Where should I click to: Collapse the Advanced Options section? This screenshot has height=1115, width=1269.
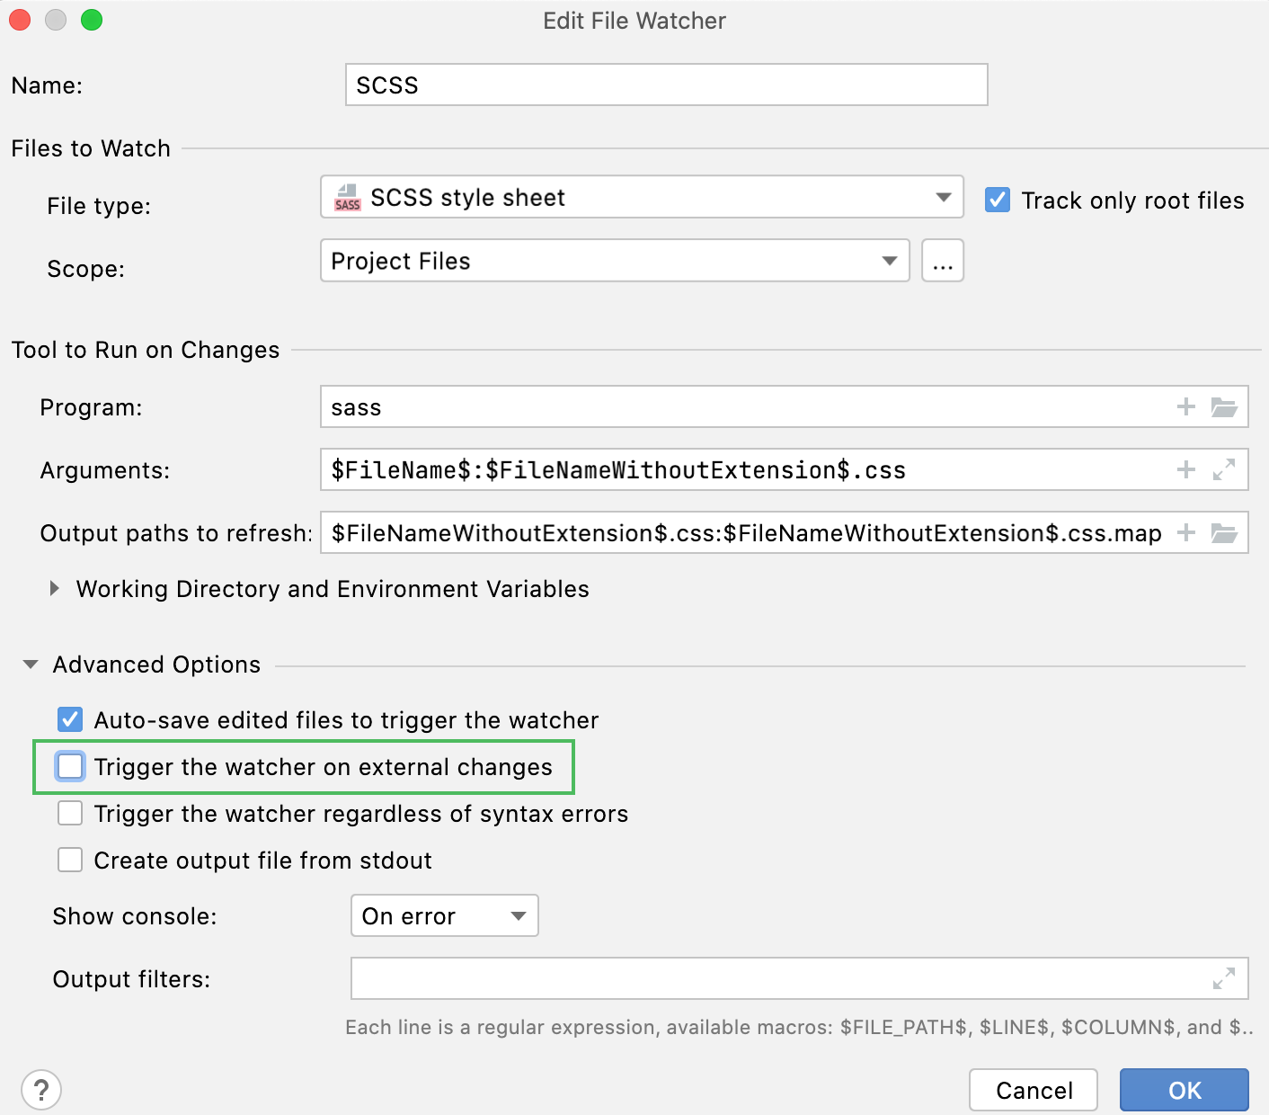click(x=30, y=664)
